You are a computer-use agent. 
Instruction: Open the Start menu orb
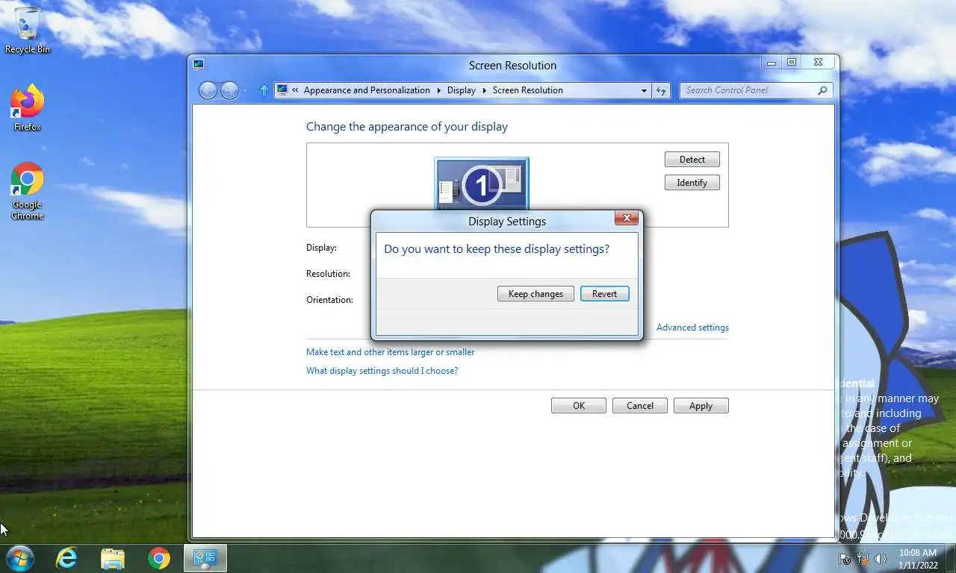19,558
